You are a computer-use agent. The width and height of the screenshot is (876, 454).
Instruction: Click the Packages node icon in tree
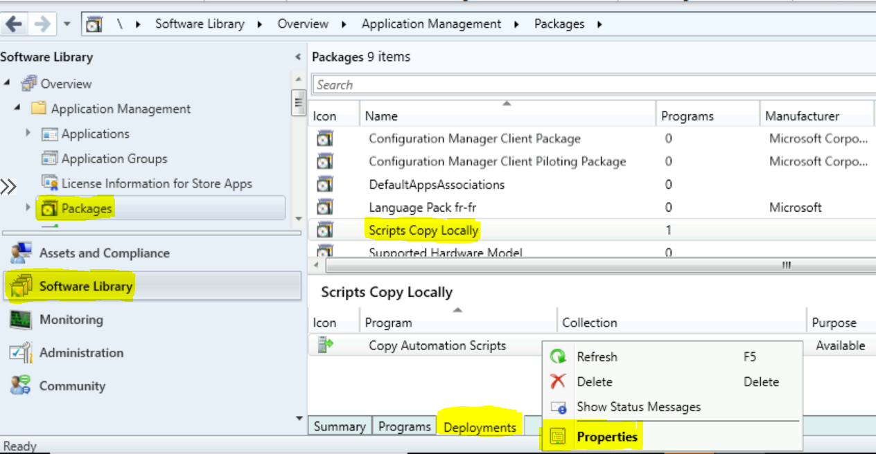click(50, 208)
